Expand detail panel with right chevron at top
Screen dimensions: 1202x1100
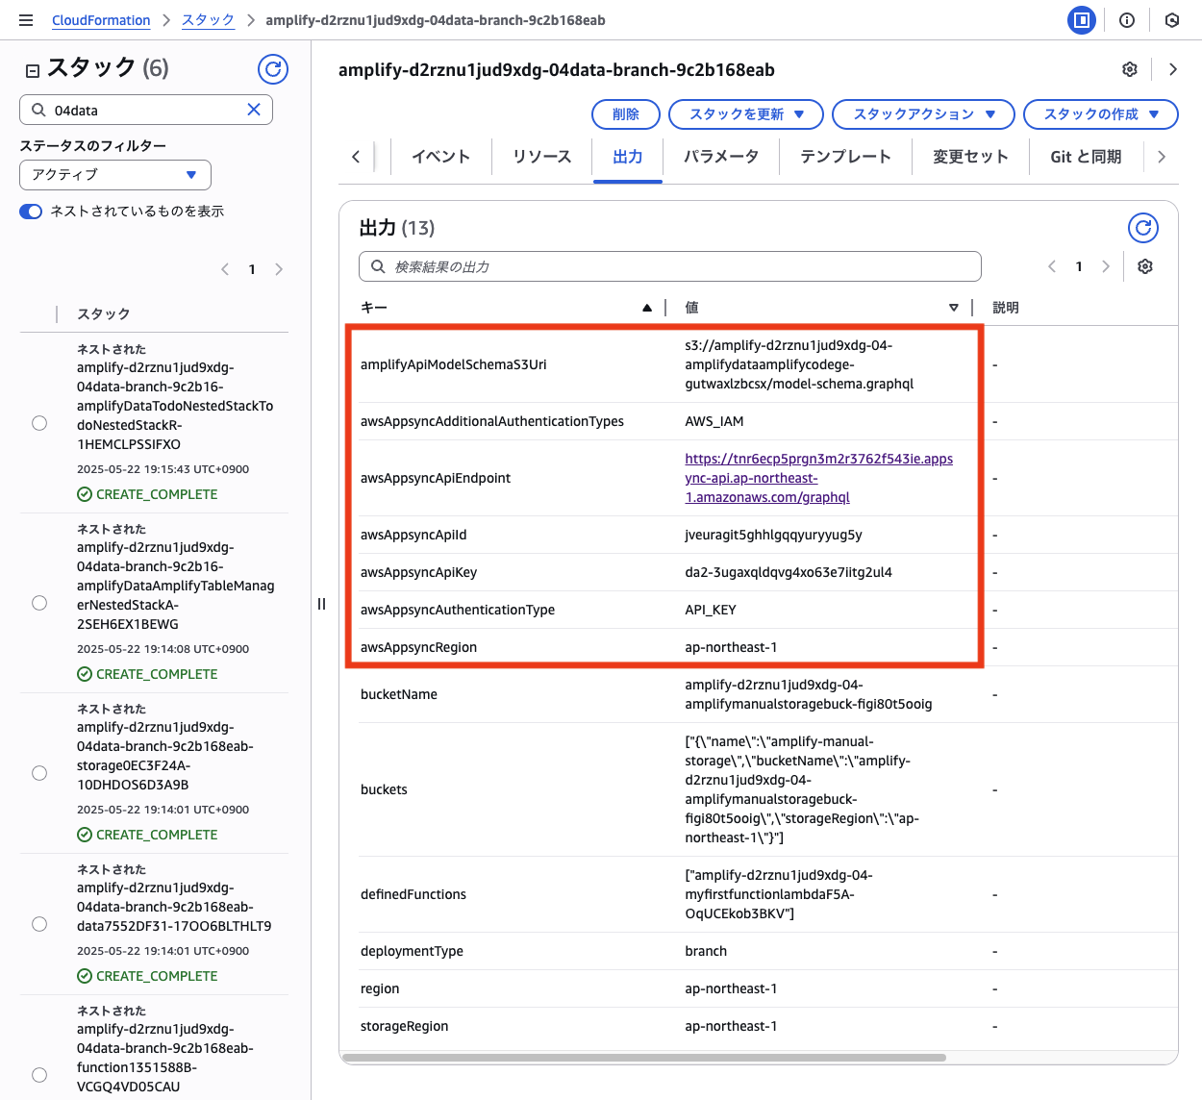pos(1173,69)
